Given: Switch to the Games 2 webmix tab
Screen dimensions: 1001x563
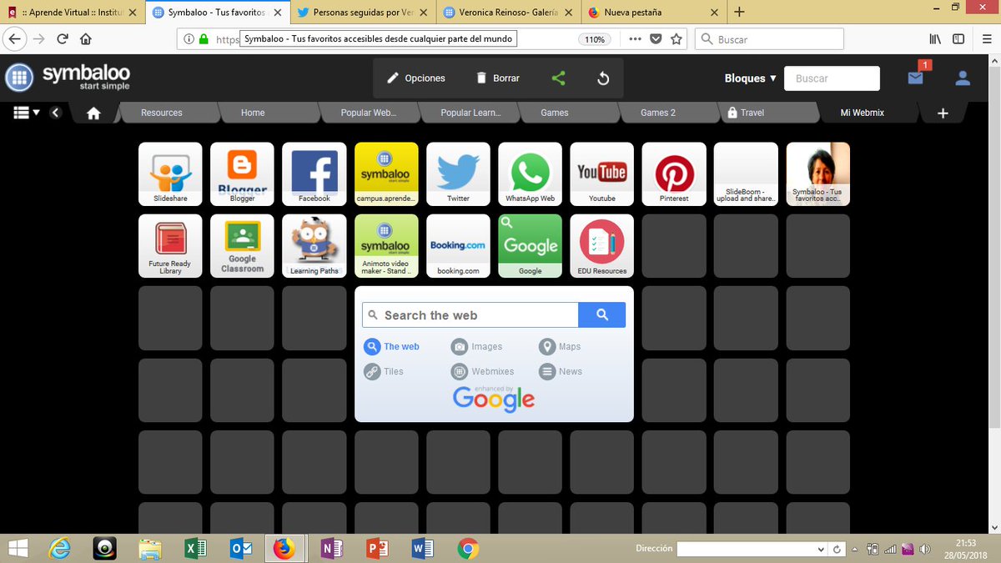Looking at the screenshot, I should (658, 113).
